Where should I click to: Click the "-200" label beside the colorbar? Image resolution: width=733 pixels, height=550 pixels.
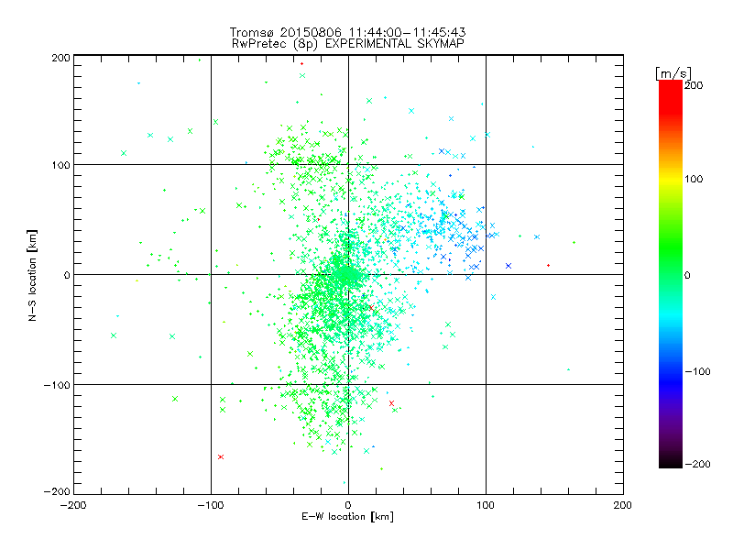697,464
